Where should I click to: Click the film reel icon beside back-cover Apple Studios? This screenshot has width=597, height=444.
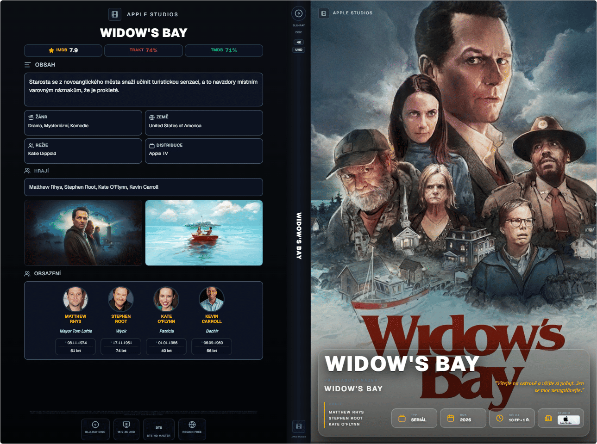coord(115,14)
